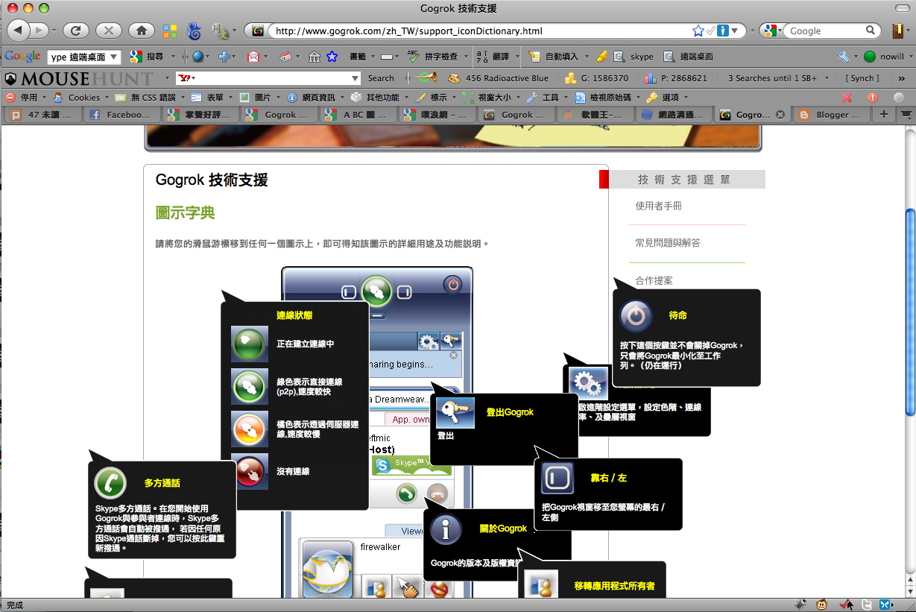Click the green connection status orb atop Gogrok

[376, 291]
